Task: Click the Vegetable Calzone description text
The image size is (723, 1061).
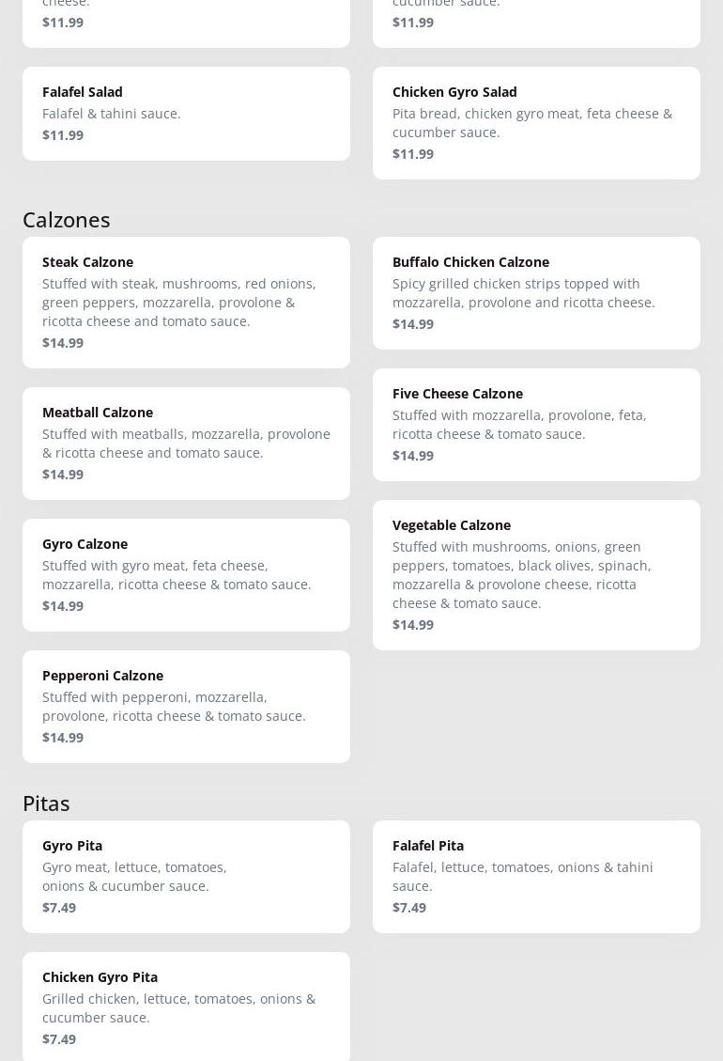Action: (521, 574)
